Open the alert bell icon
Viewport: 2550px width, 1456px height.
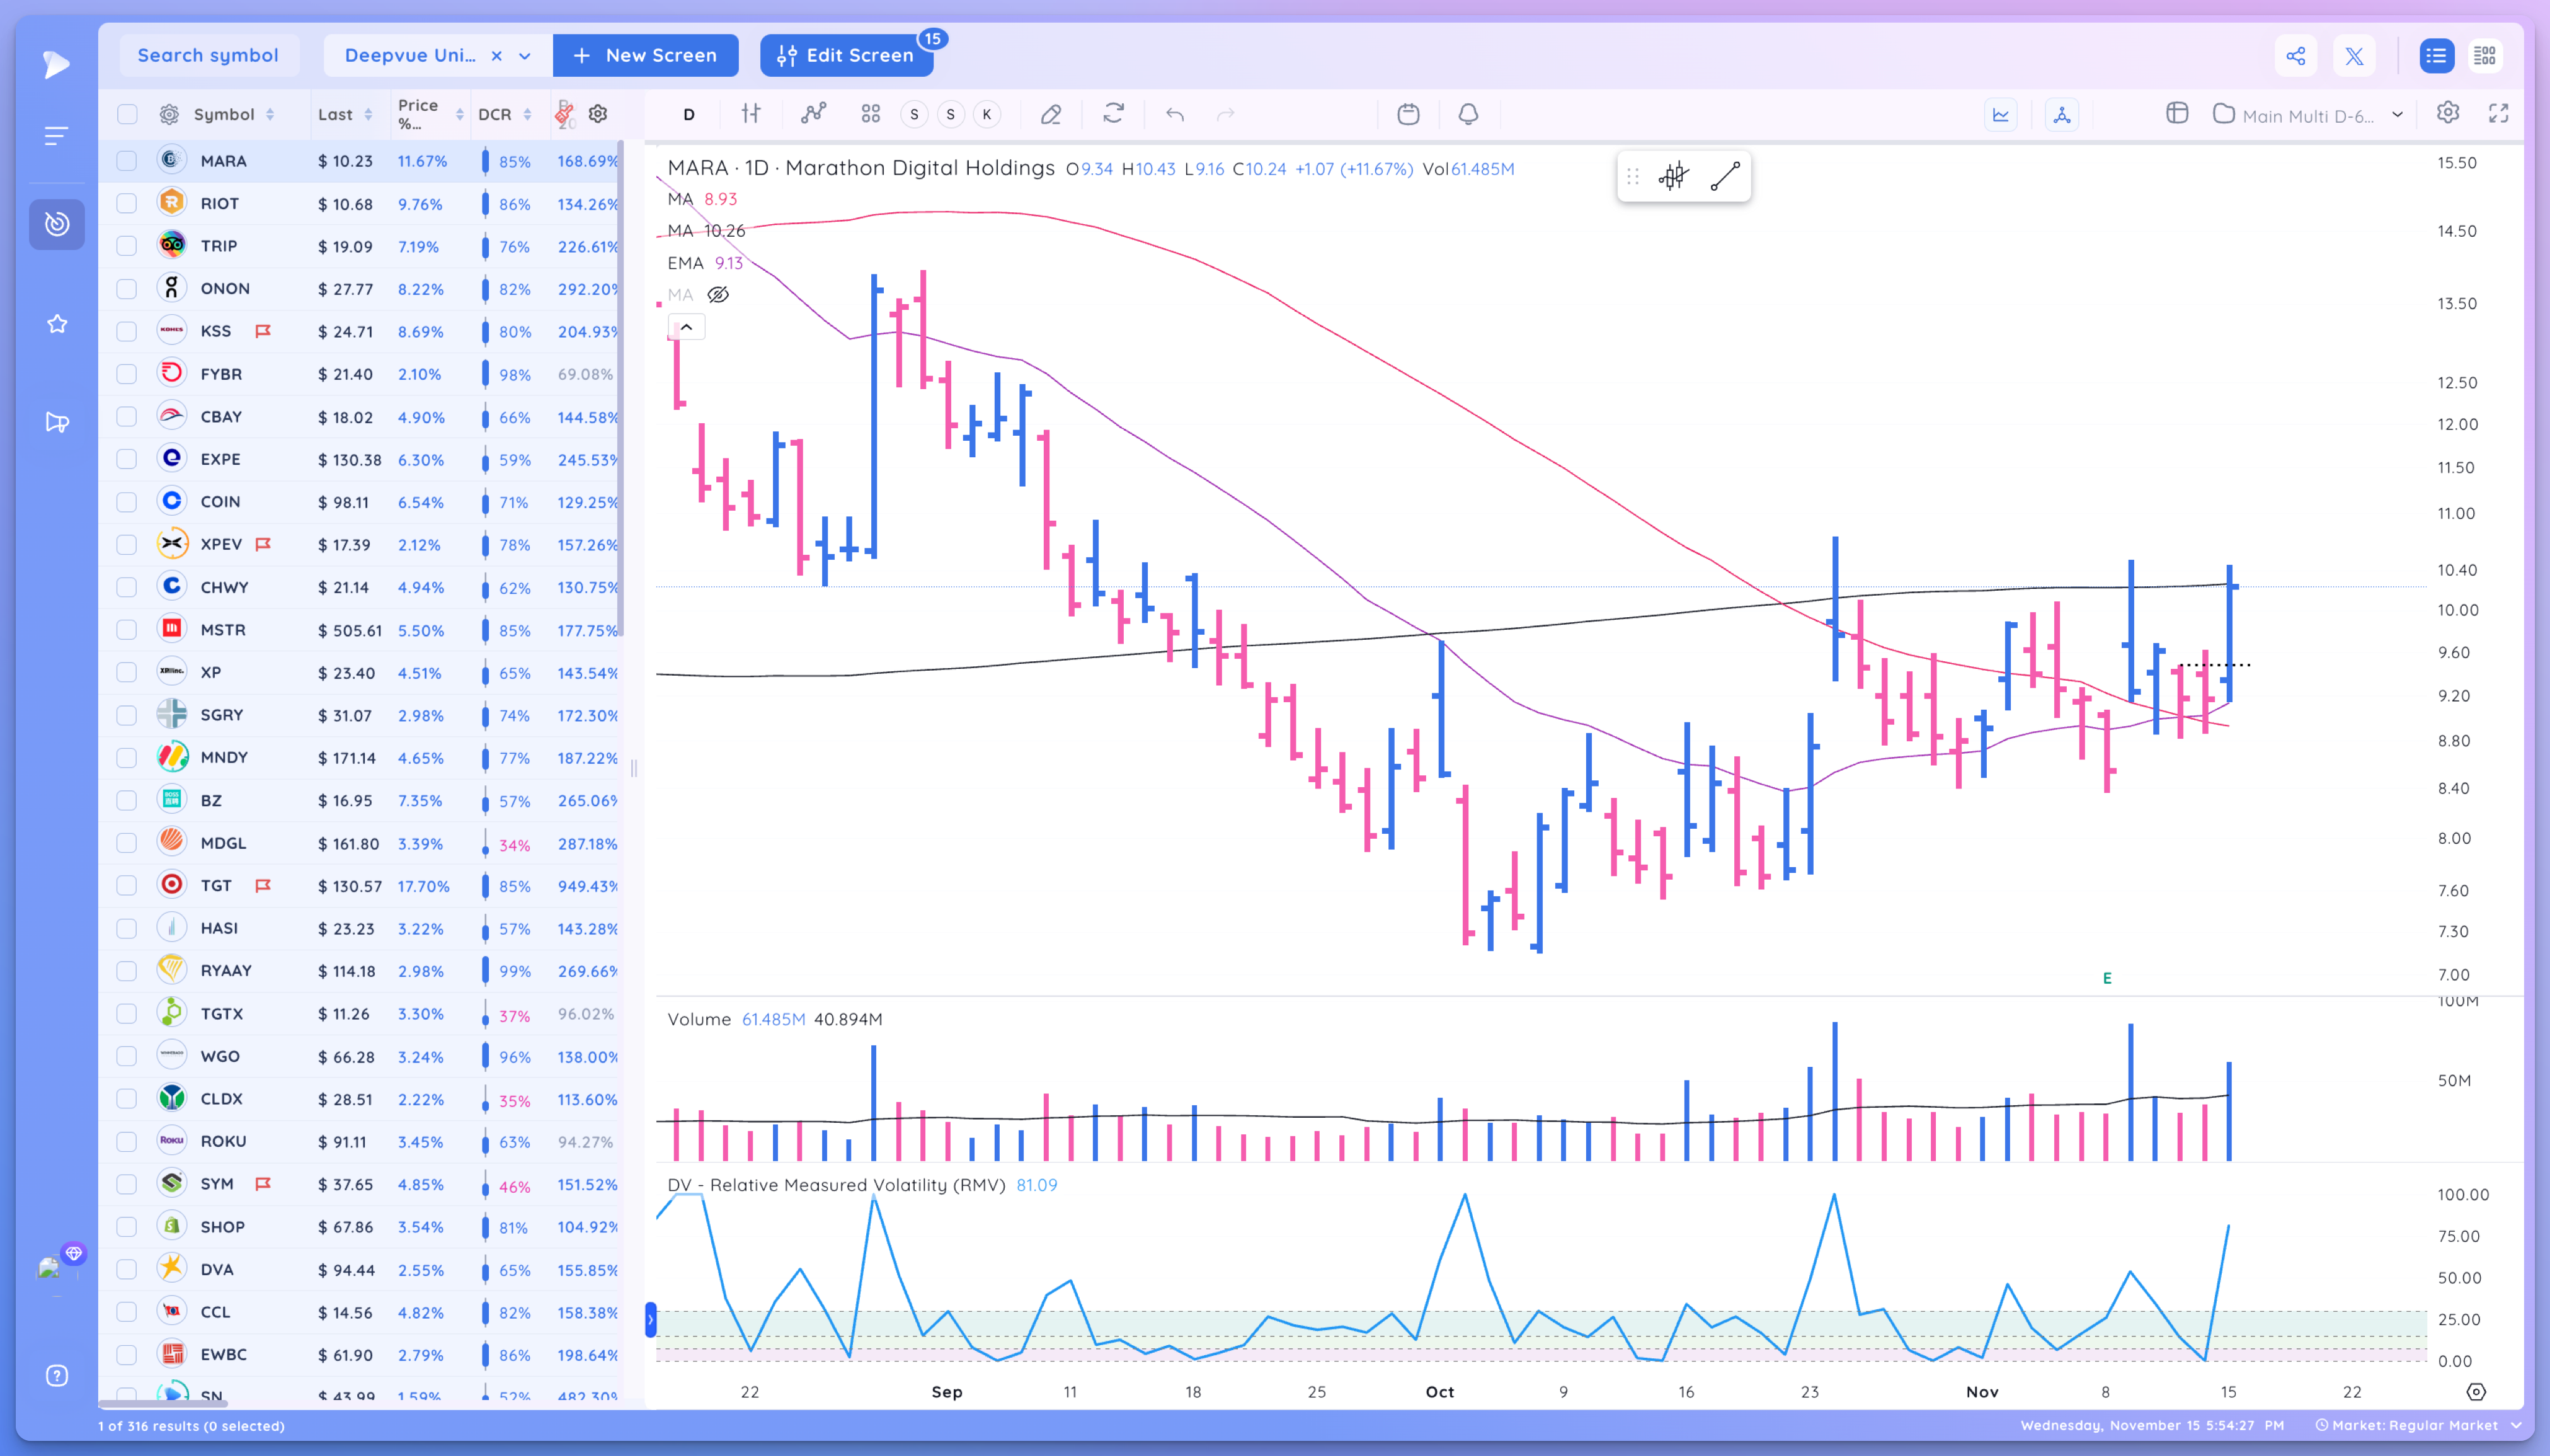pos(1468,114)
